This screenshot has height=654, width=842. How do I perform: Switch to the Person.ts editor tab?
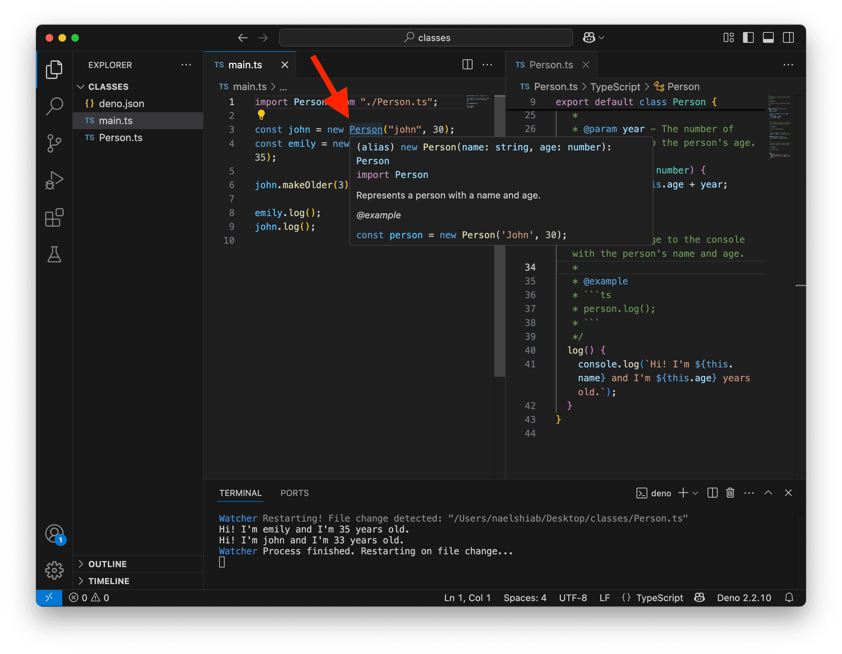point(551,65)
